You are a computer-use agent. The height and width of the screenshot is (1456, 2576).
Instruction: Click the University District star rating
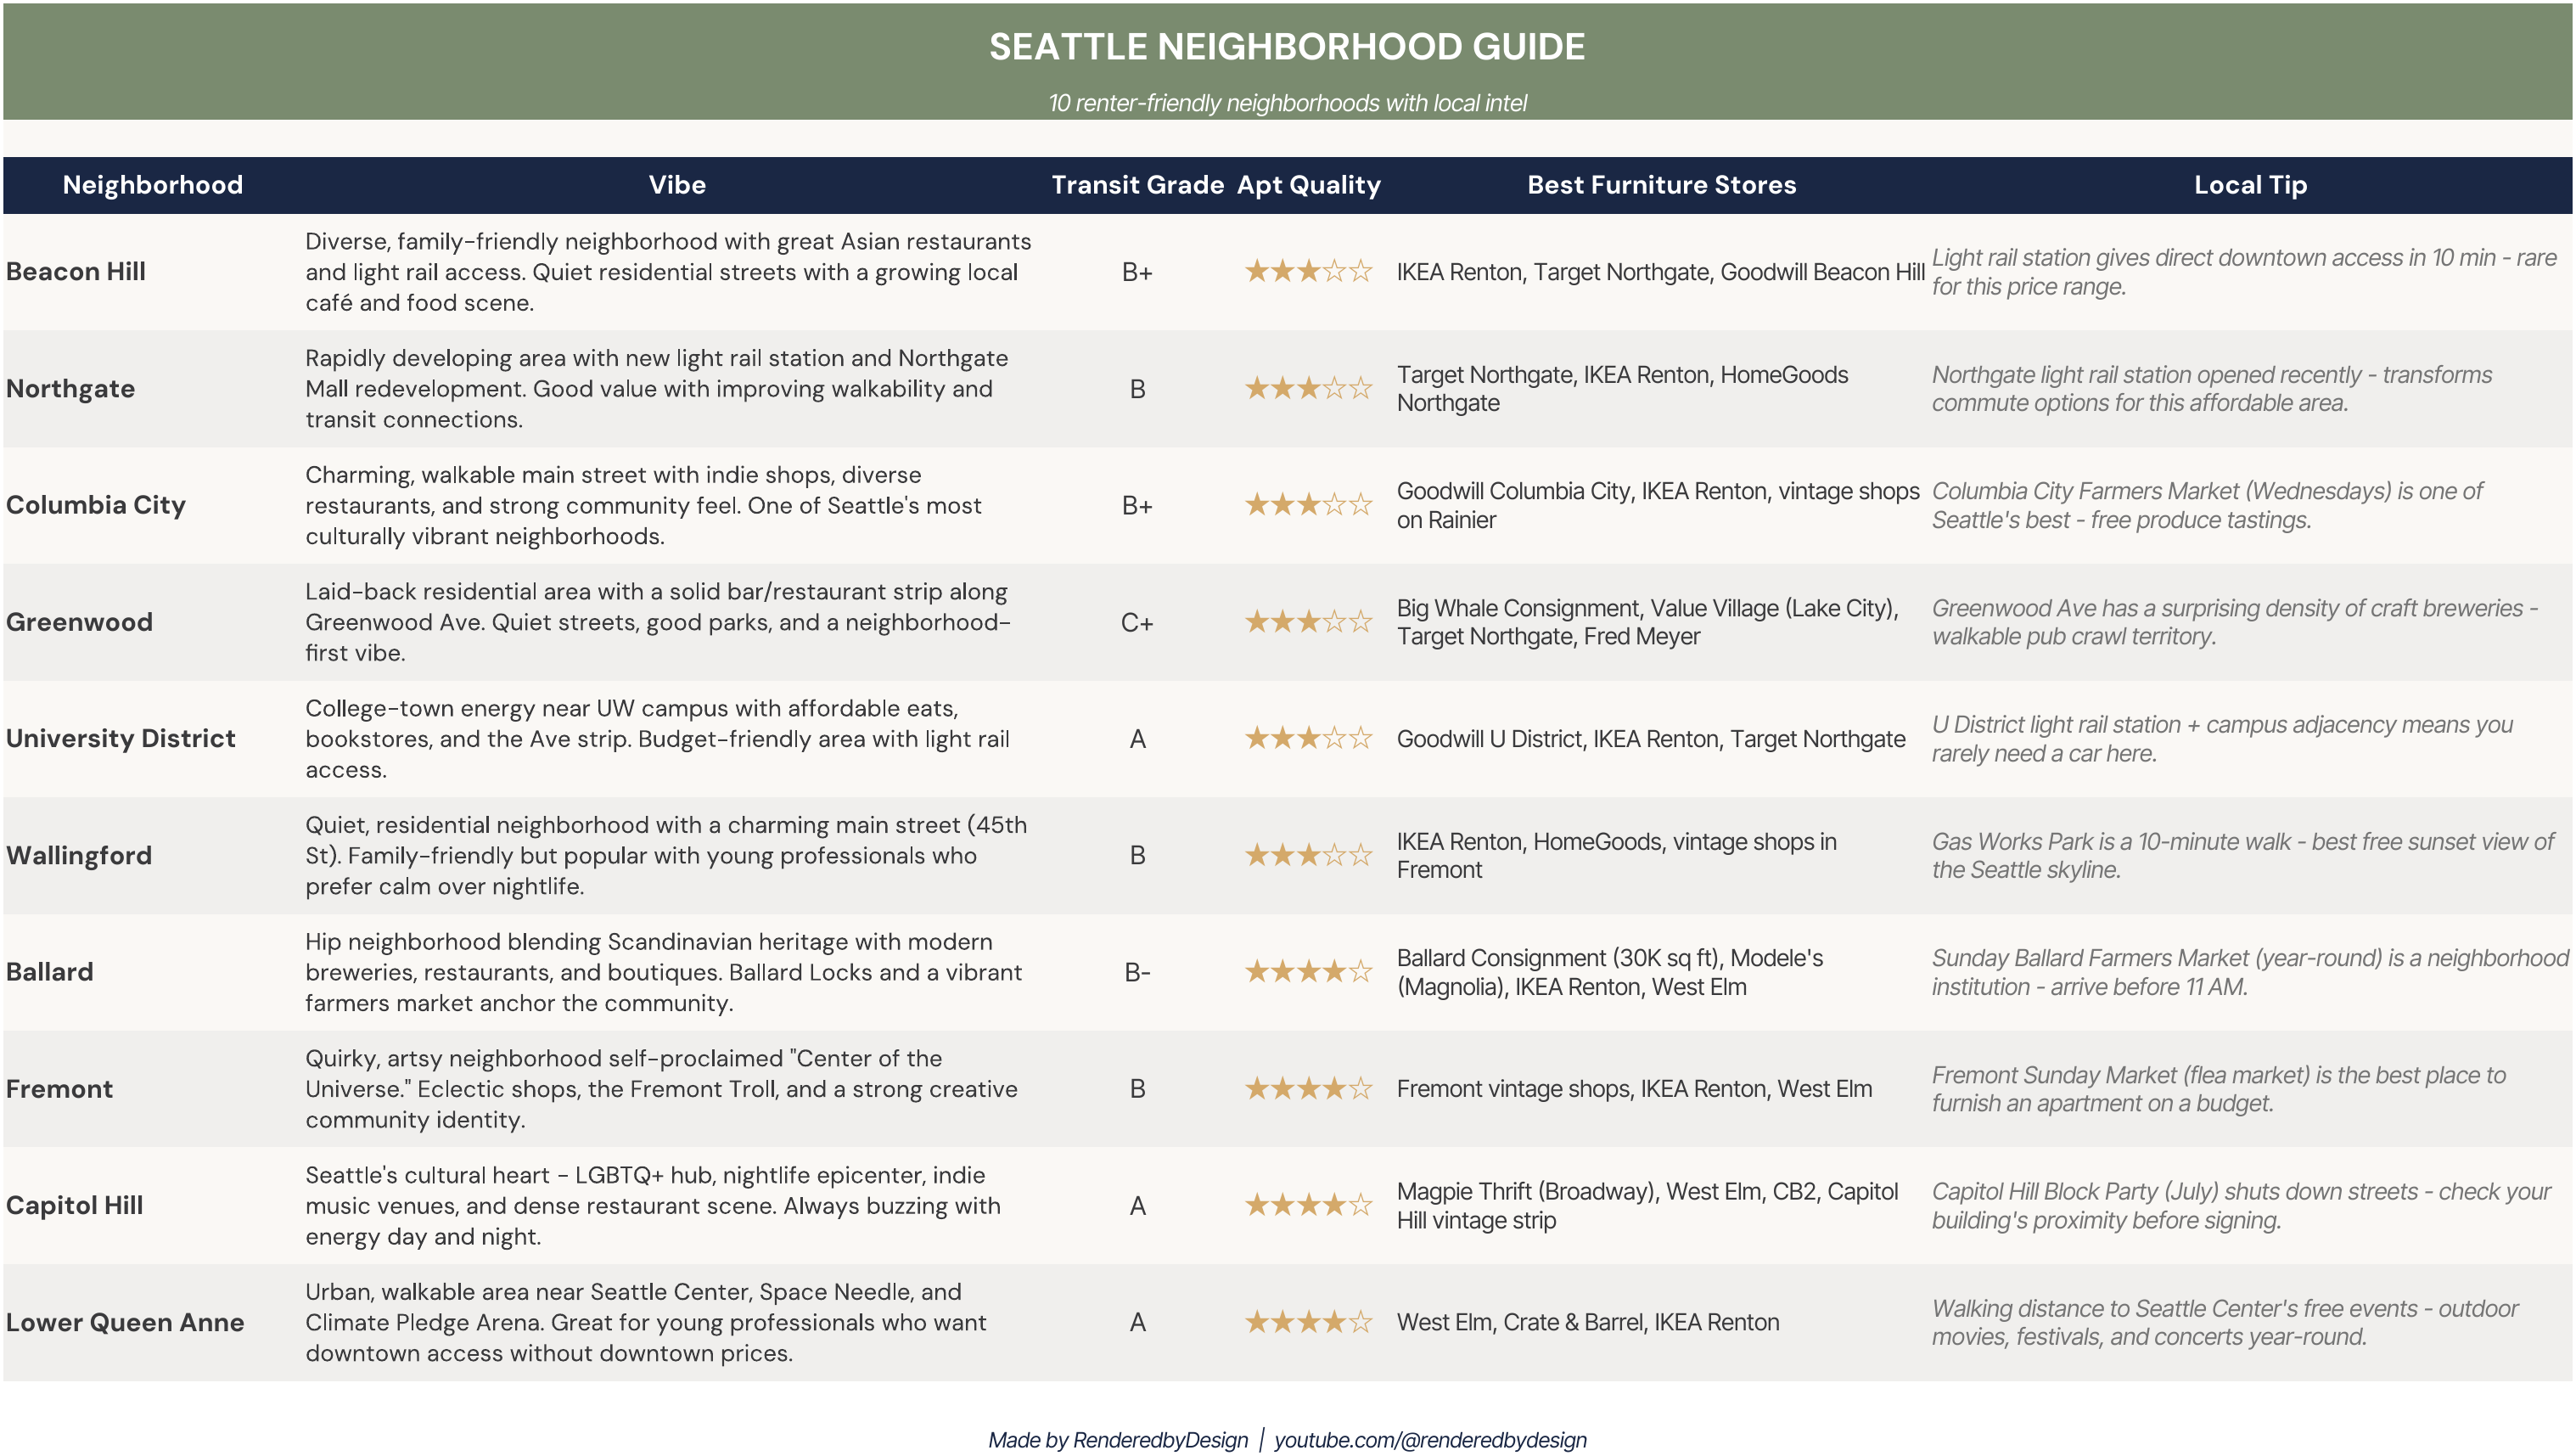[1308, 738]
